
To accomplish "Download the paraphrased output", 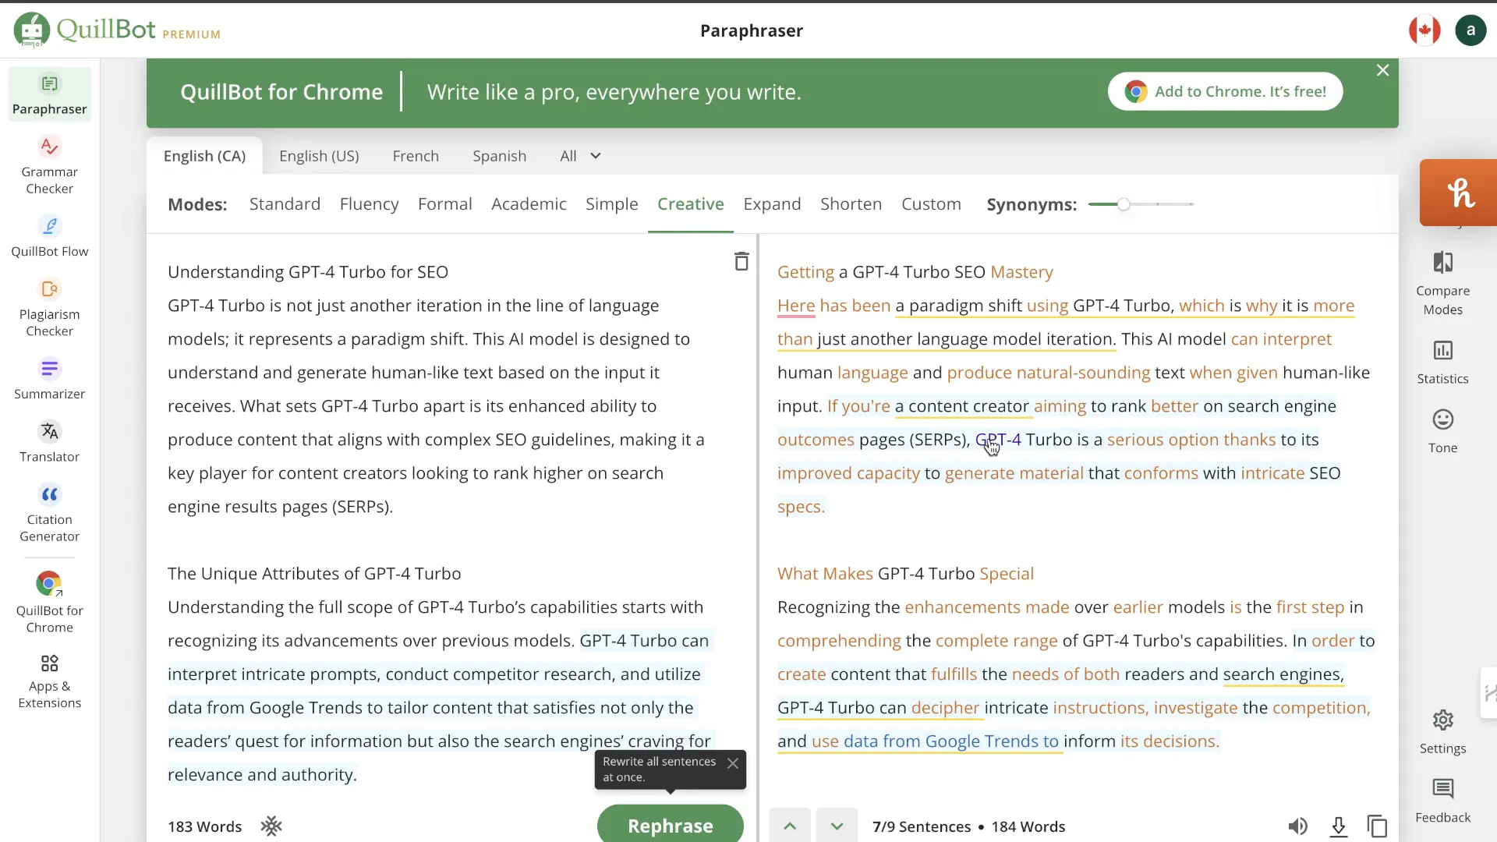I will pyautogui.click(x=1338, y=826).
